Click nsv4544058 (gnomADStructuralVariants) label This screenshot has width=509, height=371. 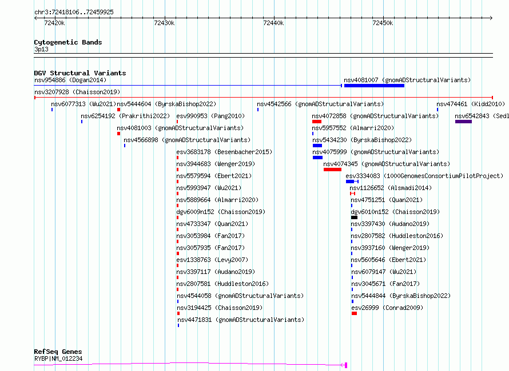pos(240,296)
